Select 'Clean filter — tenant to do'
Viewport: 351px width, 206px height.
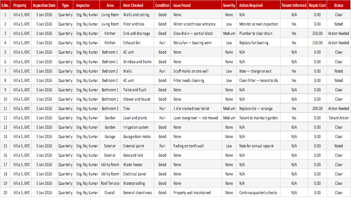[258, 80]
